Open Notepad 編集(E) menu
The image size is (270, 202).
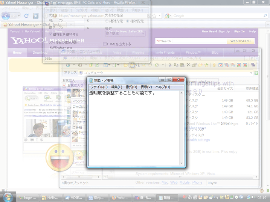[117, 87]
